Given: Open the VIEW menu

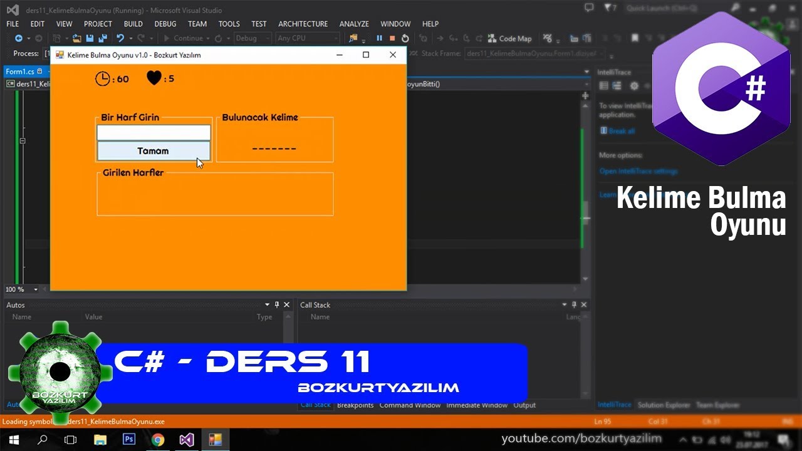Looking at the screenshot, I should (x=65, y=24).
